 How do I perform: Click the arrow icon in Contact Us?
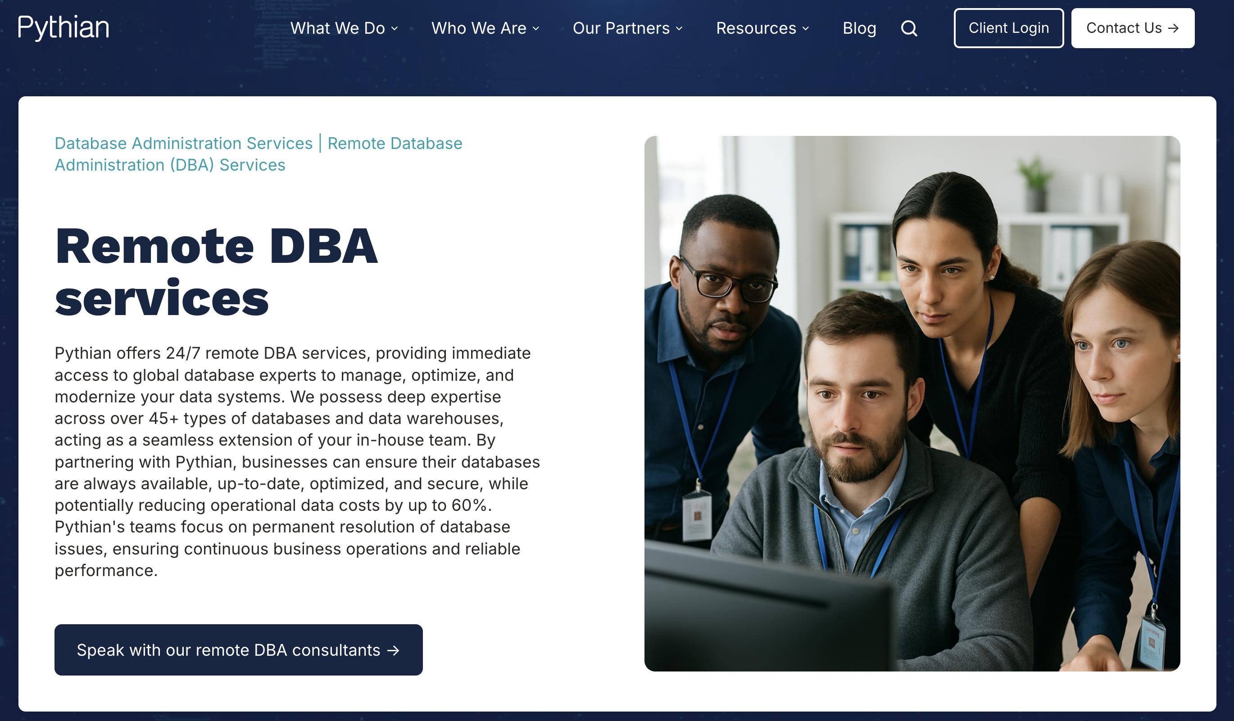pyautogui.click(x=1174, y=28)
